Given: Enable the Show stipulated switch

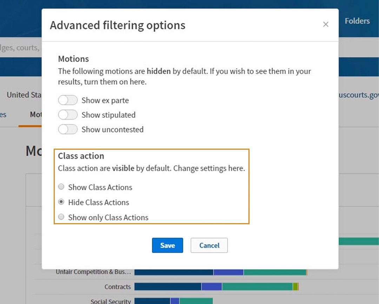Looking at the screenshot, I should pyautogui.click(x=68, y=115).
